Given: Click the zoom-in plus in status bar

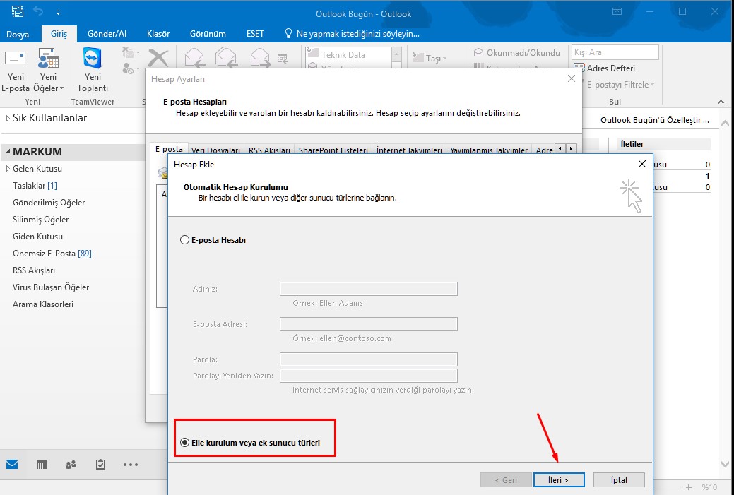Looking at the screenshot, I should tap(689, 487).
